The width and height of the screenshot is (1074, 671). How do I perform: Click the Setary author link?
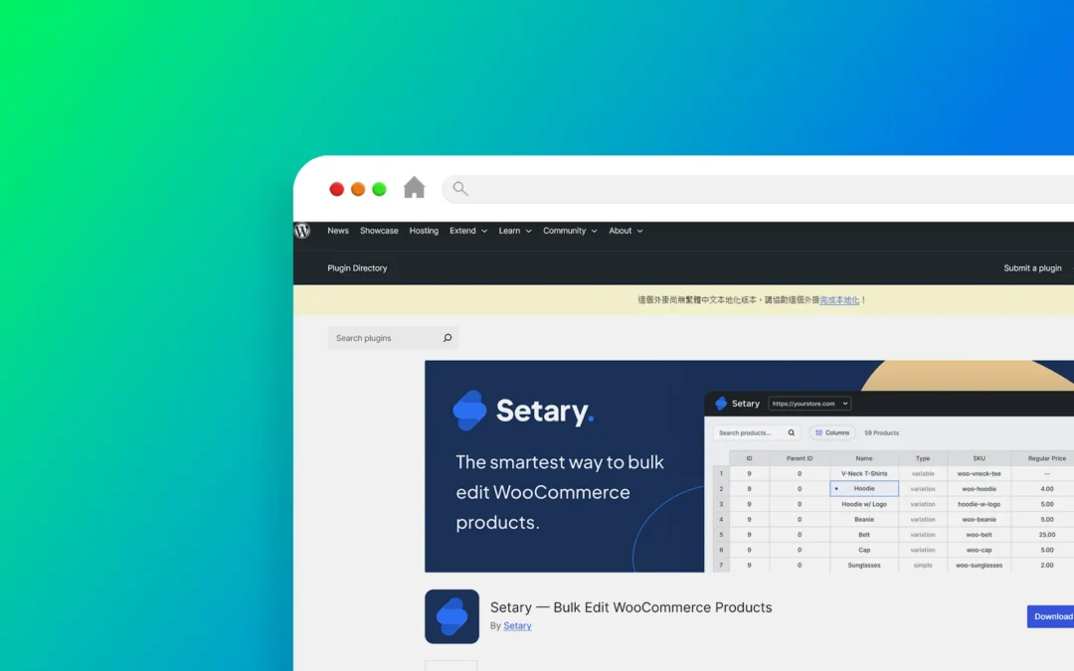coord(517,626)
